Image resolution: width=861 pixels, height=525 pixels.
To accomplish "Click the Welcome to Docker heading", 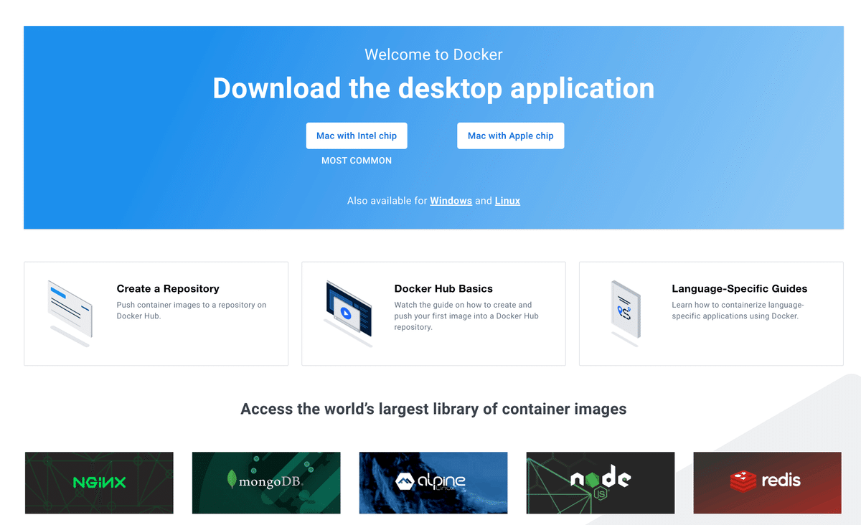I will tap(433, 55).
